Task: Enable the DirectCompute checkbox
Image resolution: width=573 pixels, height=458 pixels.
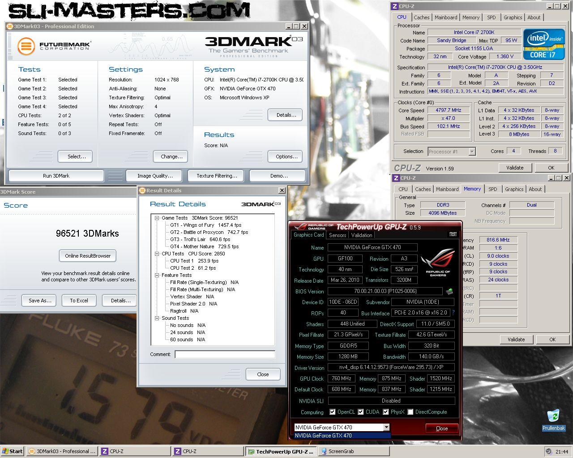Action: point(410,412)
